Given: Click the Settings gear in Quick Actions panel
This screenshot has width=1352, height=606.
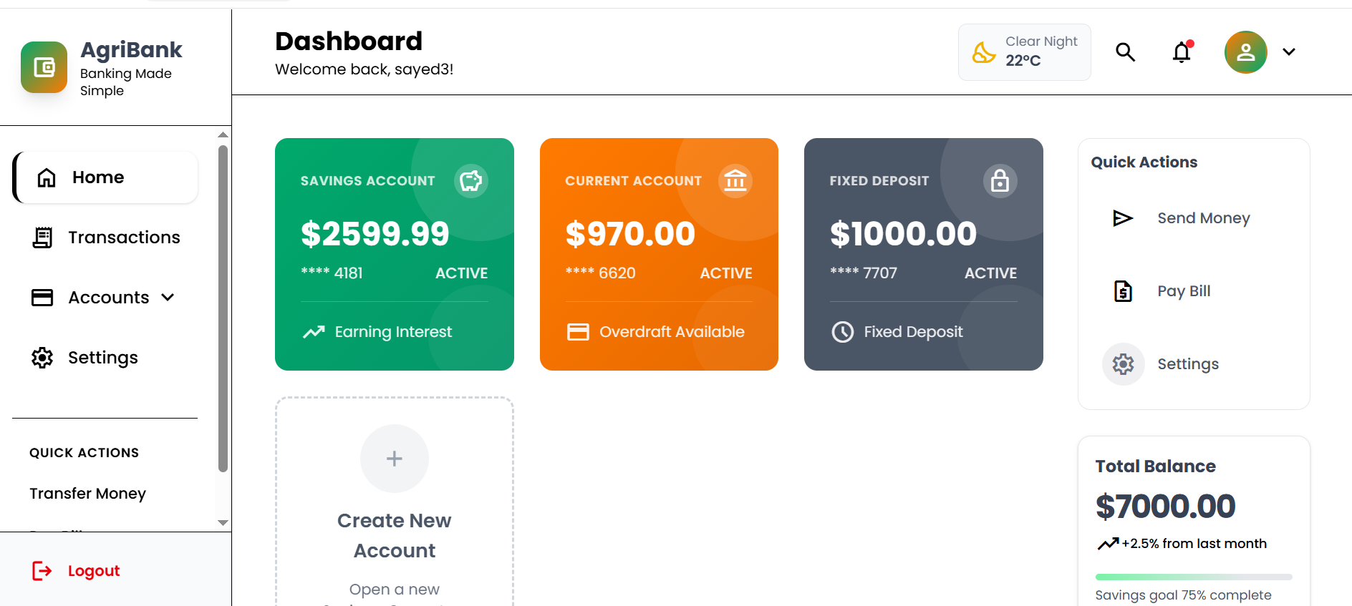Looking at the screenshot, I should coord(1122,364).
